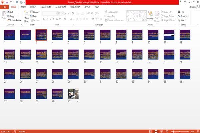
Task: Select slide 11 thumbnail
Action: coord(169,35)
